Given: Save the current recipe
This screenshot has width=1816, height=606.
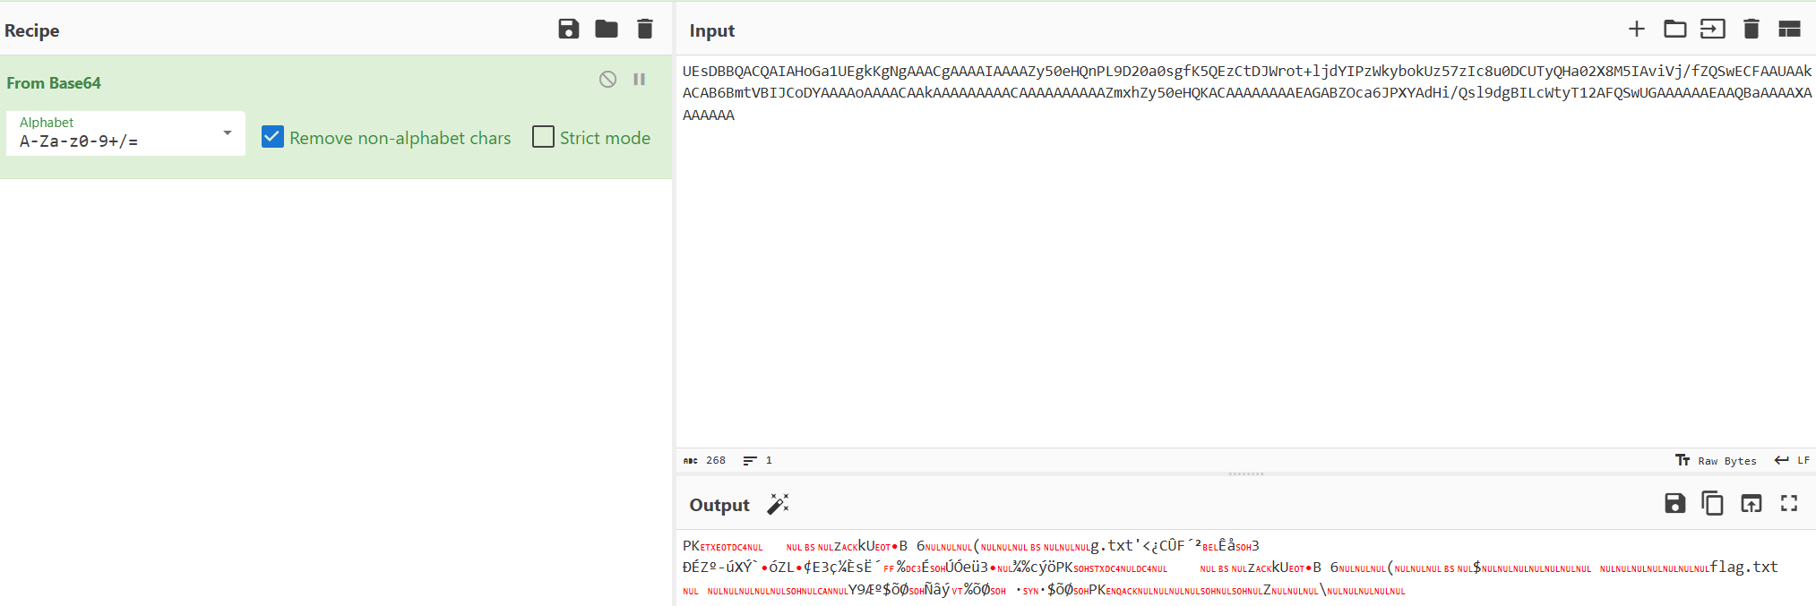Looking at the screenshot, I should [568, 29].
